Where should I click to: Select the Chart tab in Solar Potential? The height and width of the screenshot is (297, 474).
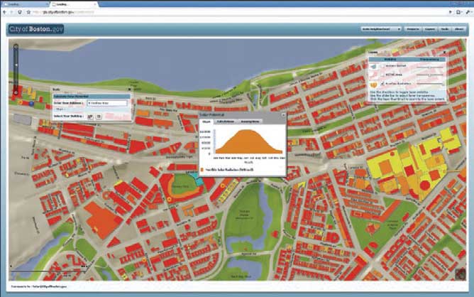pos(206,122)
